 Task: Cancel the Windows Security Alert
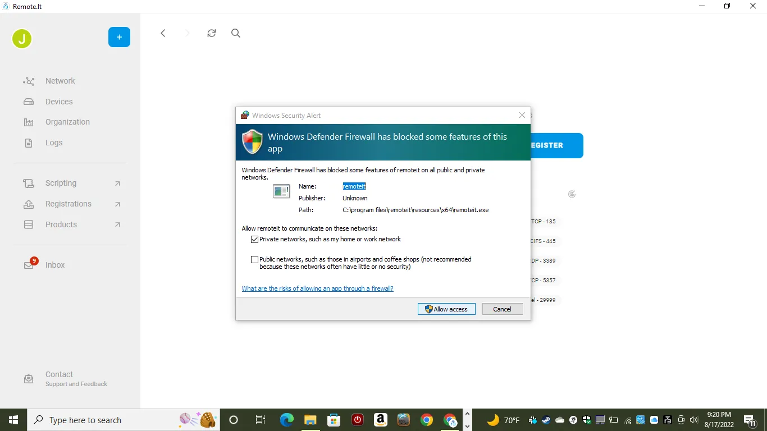503,309
